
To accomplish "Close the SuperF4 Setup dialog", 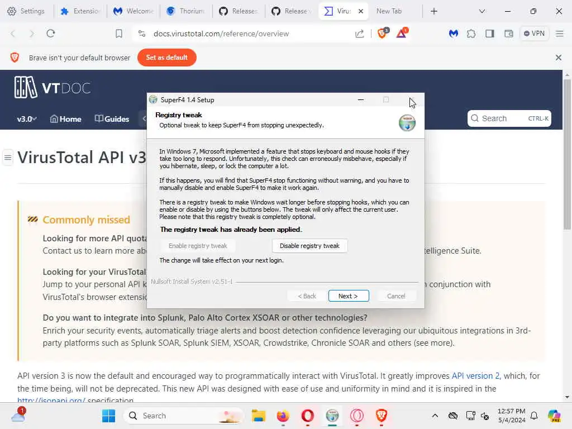I will [412, 99].
